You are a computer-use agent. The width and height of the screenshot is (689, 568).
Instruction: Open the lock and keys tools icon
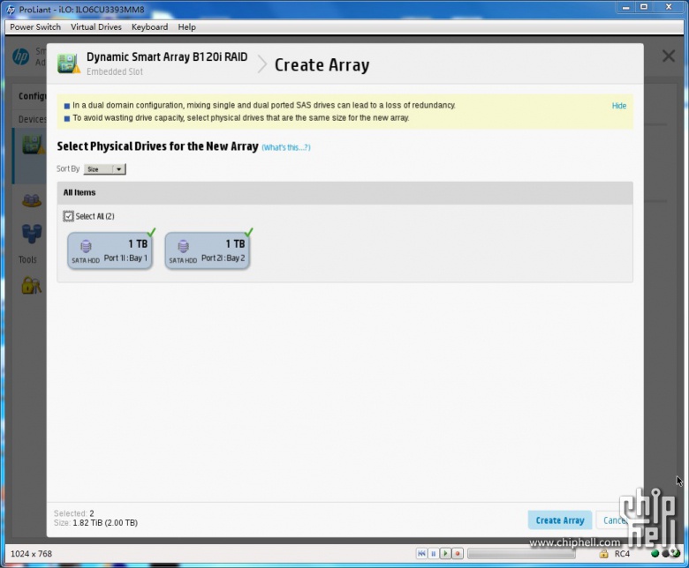(31, 285)
